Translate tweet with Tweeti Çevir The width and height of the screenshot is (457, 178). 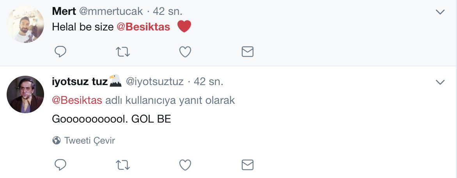click(89, 141)
